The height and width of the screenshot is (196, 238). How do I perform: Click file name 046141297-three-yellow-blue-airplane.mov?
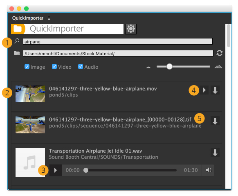tap(103, 89)
